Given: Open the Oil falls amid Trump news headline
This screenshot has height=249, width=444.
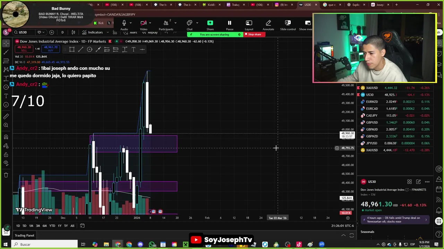Looking at the screenshot, I should point(395,220).
